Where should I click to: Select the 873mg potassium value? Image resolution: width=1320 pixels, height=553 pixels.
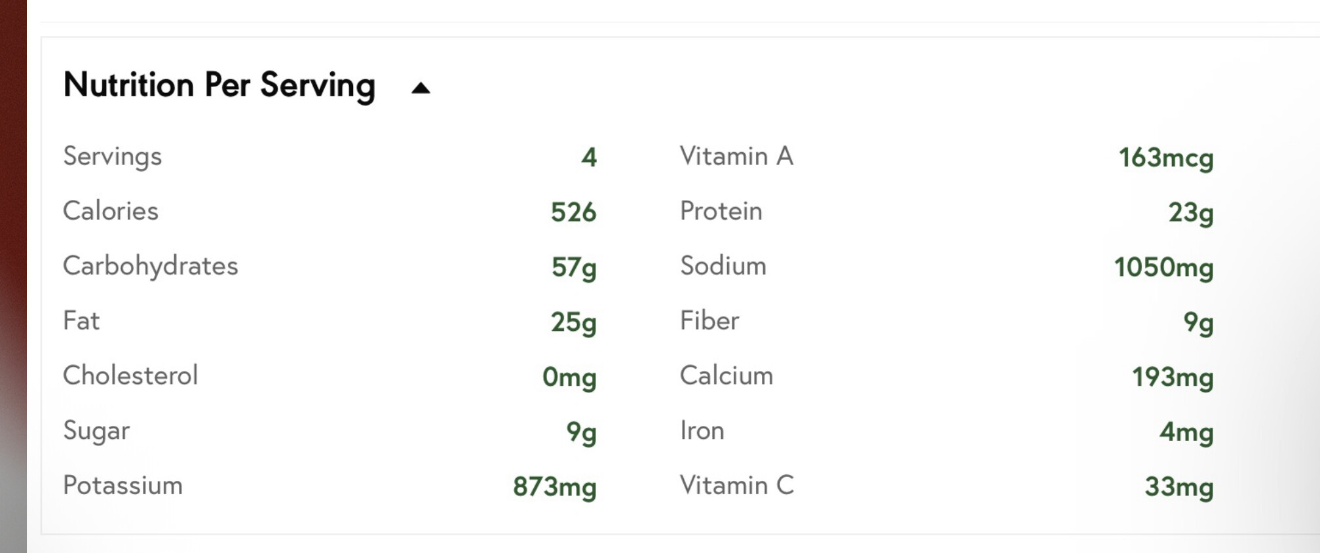click(554, 487)
